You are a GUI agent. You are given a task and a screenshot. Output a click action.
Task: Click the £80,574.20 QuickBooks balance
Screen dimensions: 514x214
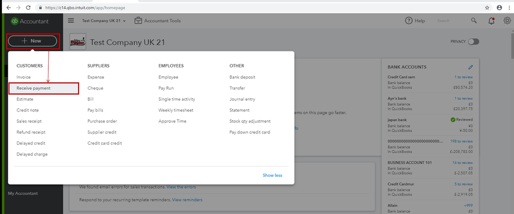[462, 87]
